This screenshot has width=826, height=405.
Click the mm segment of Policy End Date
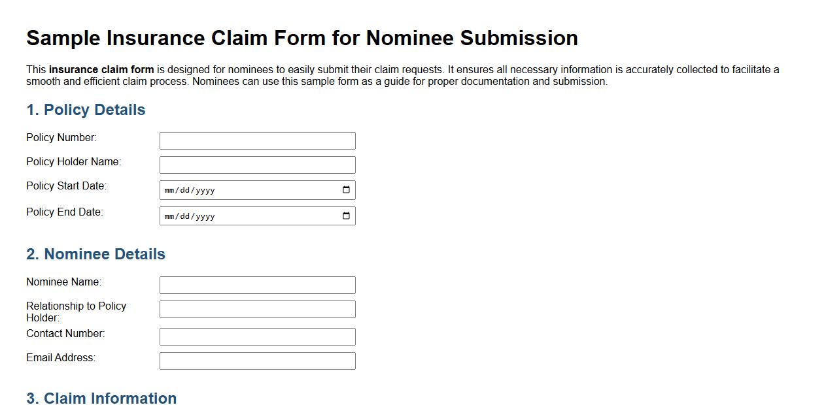pyautogui.click(x=169, y=216)
